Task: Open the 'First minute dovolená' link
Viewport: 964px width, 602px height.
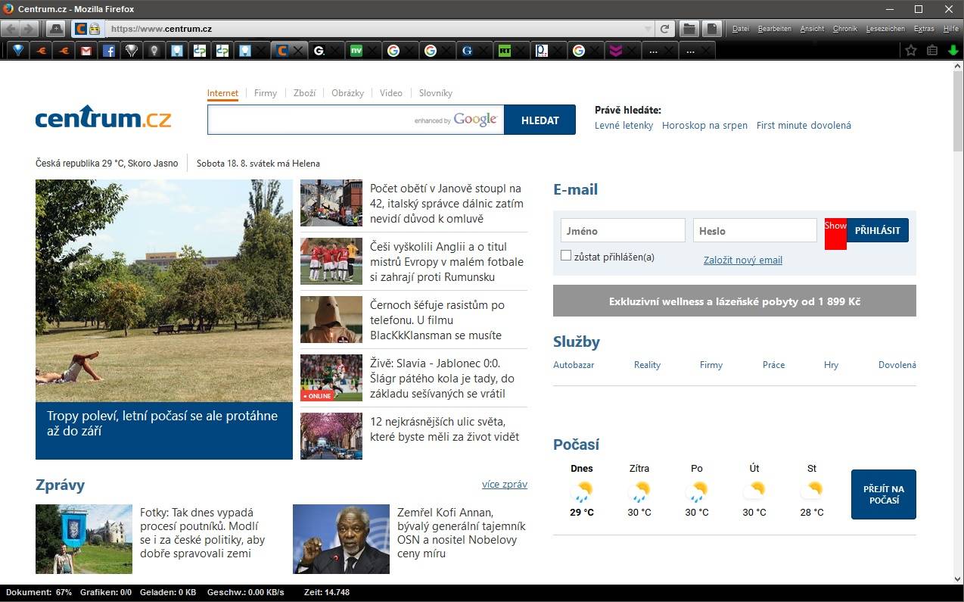Action: pos(804,126)
